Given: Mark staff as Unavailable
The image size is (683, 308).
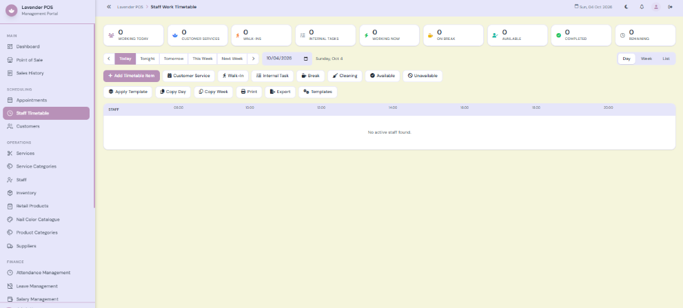Looking at the screenshot, I should pyautogui.click(x=422, y=76).
